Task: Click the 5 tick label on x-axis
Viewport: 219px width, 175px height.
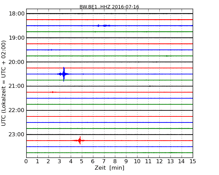Action: 82,162
